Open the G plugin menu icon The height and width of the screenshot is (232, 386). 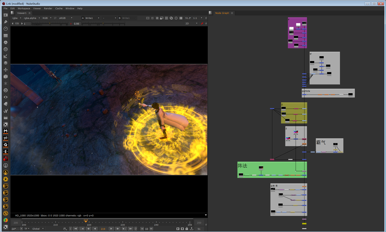coord(5,145)
